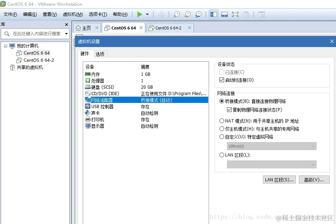Open the 选项卡(T) menu

coord(98,14)
